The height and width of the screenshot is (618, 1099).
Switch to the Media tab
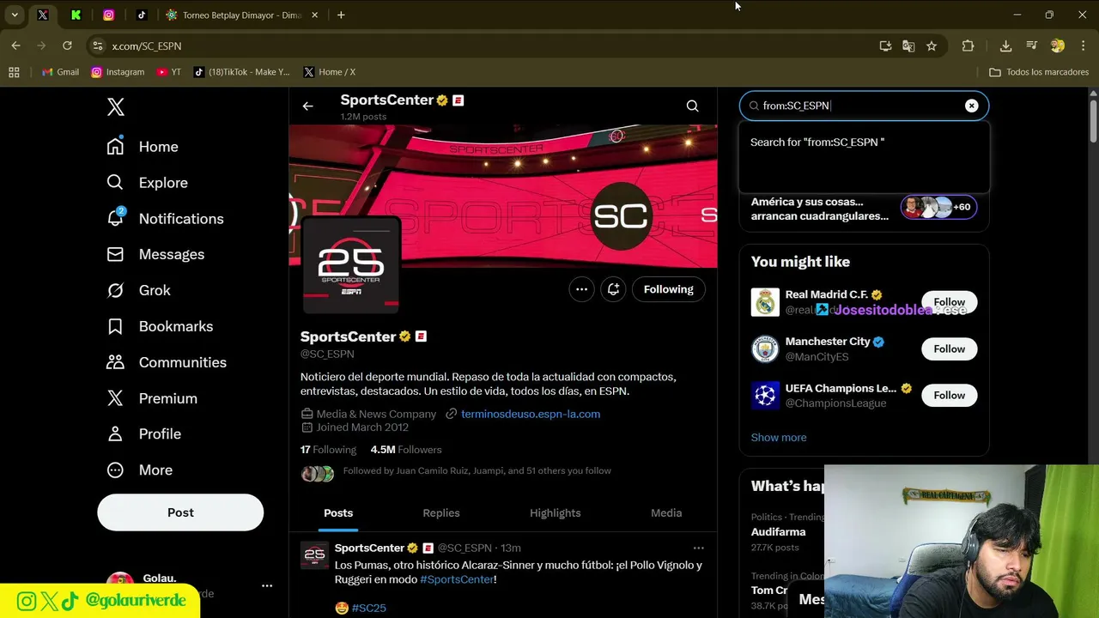tap(666, 513)
